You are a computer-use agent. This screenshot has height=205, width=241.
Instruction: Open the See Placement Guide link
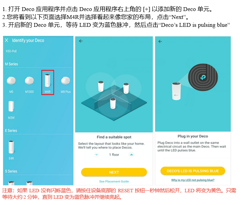[114, 181]
